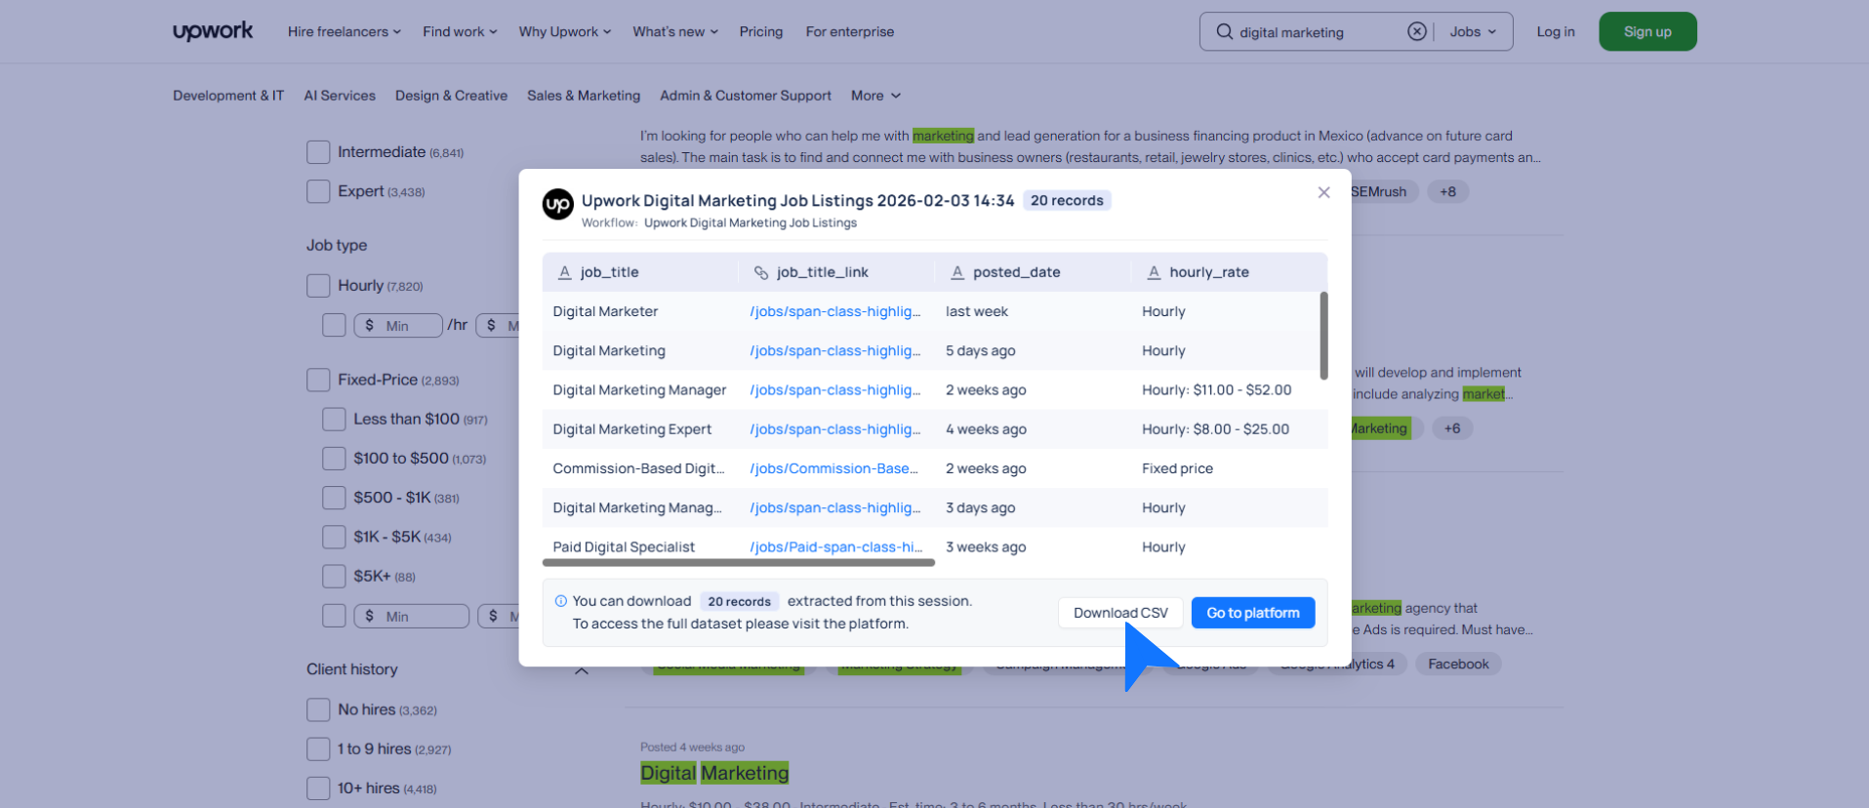1869x808 pixels.
Task: Clear the digital marketing search text
Action: coord(1416,32)
